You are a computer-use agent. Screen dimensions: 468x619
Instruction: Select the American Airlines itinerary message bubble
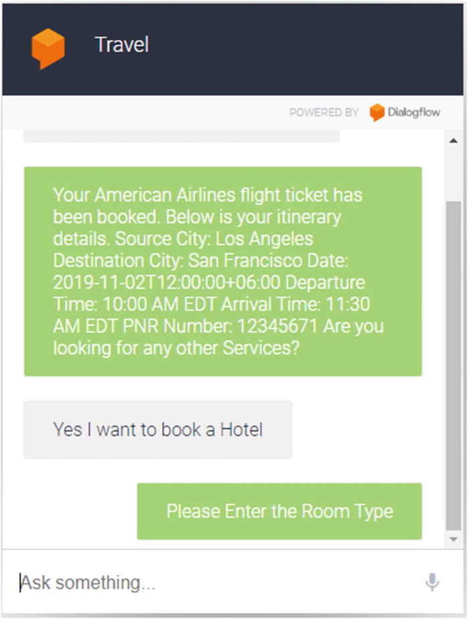point(223,272)
